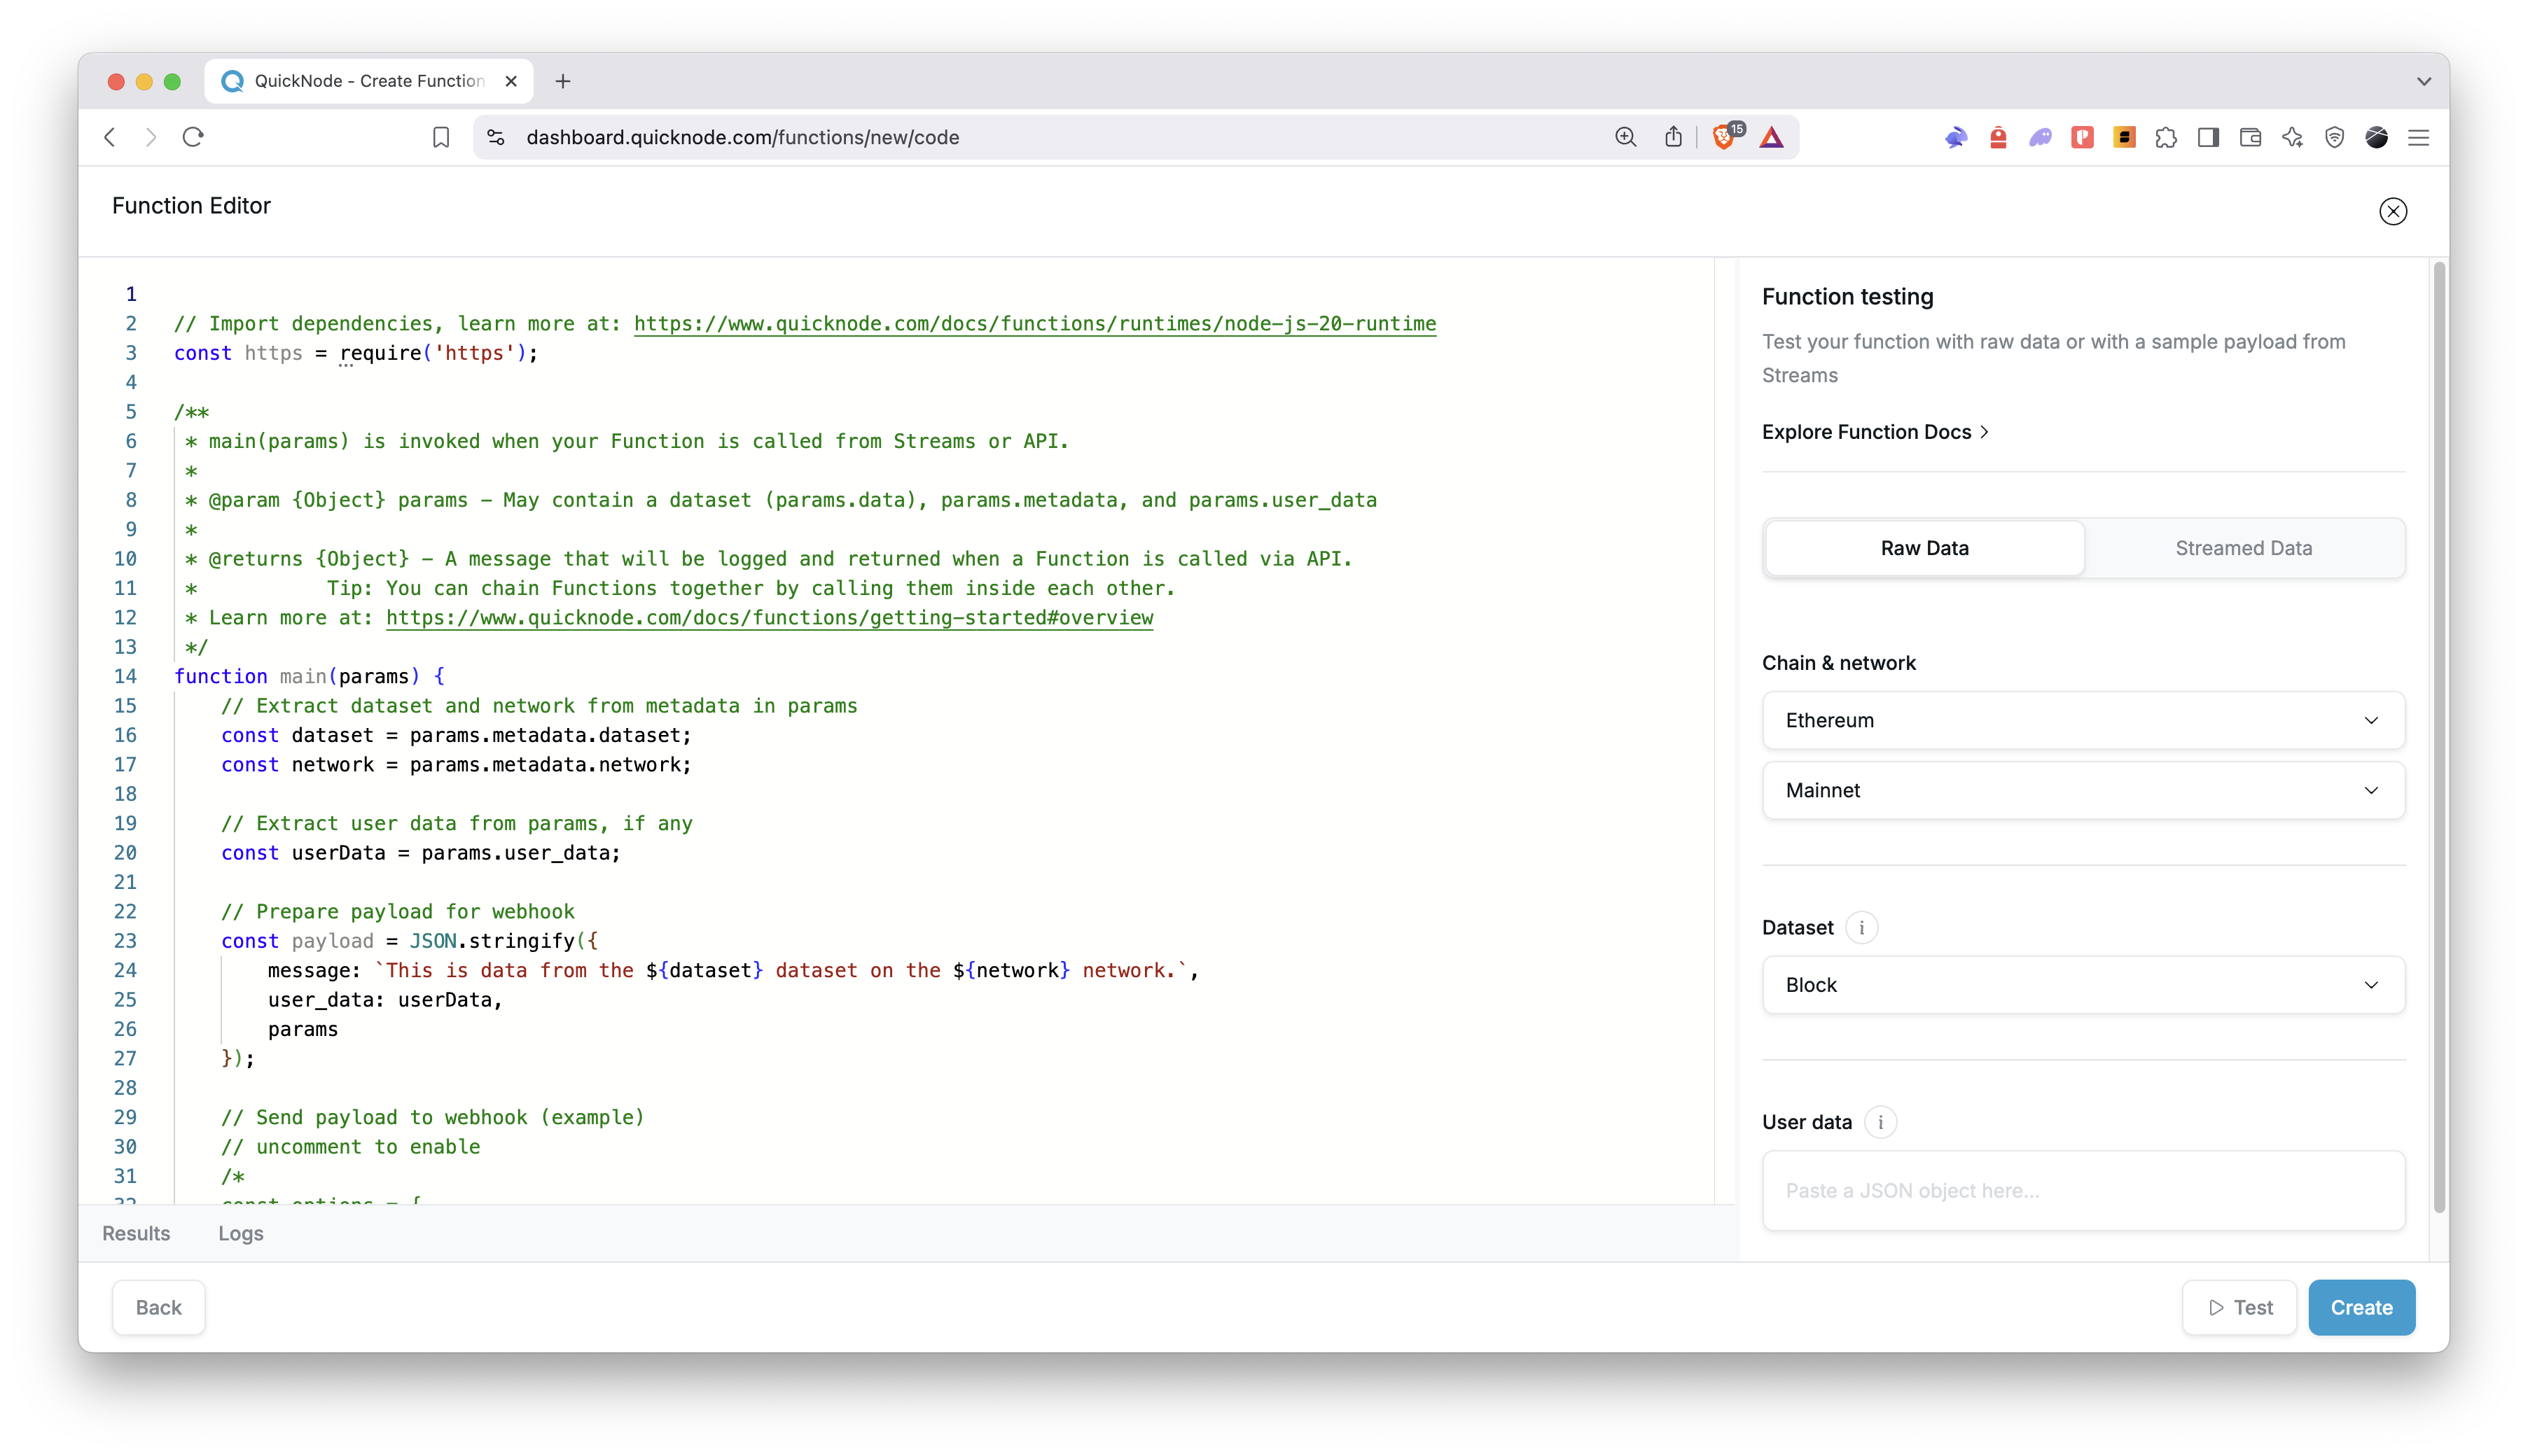The image size is (2528, 1456).
Task: Click line 17 const network assignment
Action: tap(456, 764)
